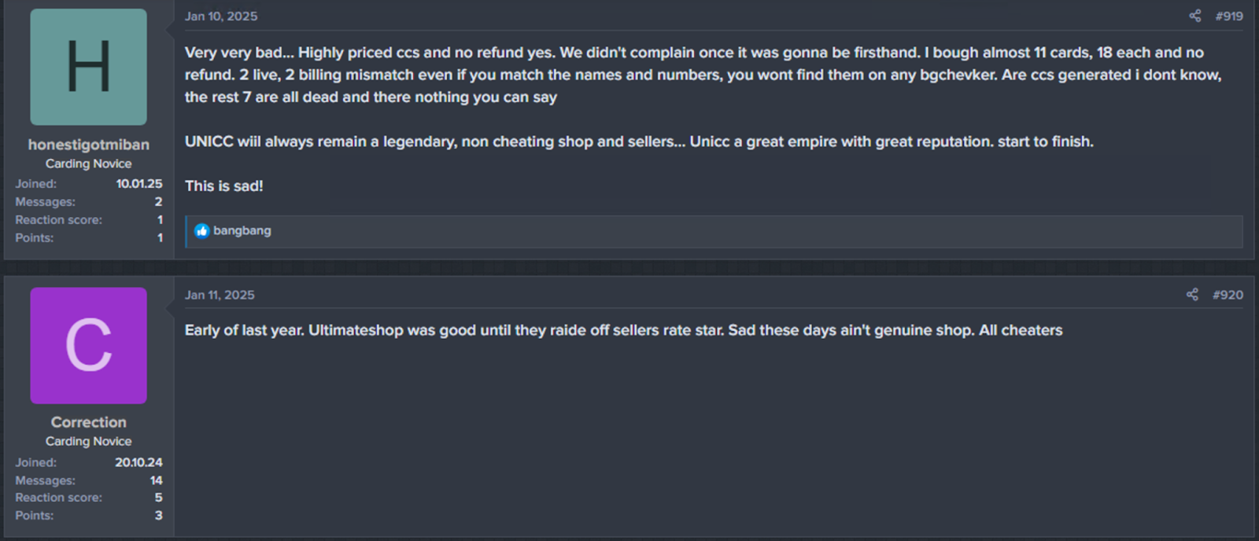1259x541 pixels.
Task: Open honestigotmiban's profile from the username
Action: point(88,144)
